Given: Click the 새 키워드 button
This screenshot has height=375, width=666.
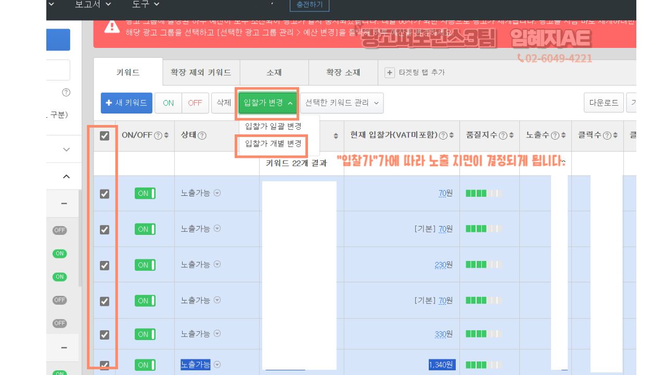Looking at the screenshot, I should pos(126,103).
